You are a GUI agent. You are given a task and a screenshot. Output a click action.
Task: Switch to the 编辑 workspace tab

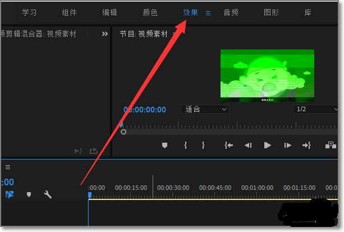109,12
